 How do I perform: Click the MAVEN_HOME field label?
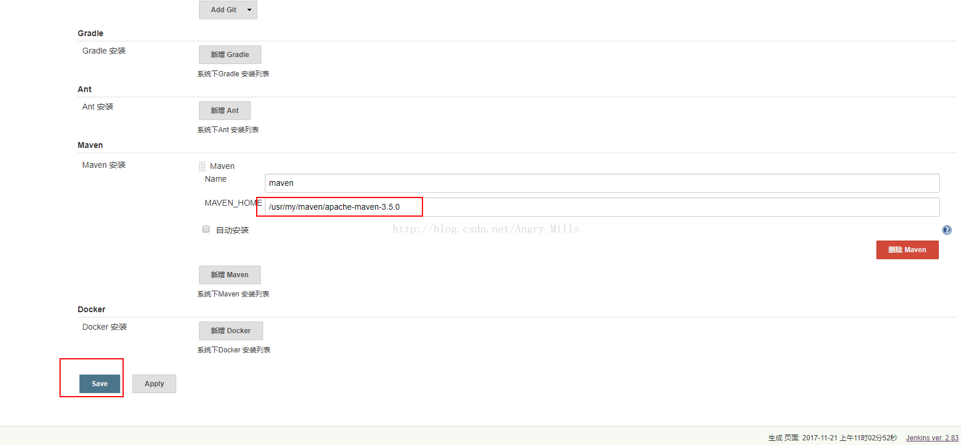[233, 203]
